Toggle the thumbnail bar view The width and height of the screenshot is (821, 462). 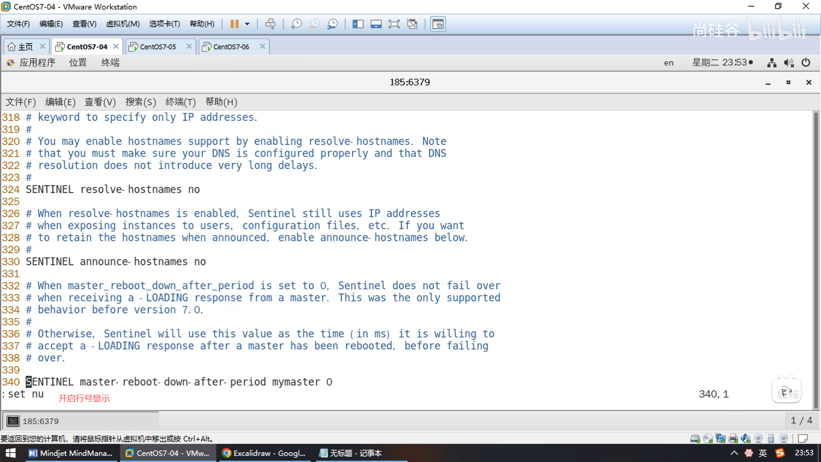point(376,24)
